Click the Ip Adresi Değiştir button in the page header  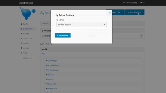[x=134, y=12]
